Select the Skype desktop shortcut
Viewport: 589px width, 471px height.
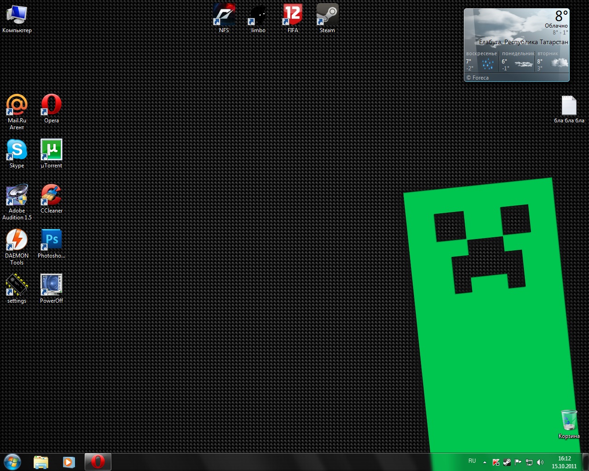pos(17,155)
